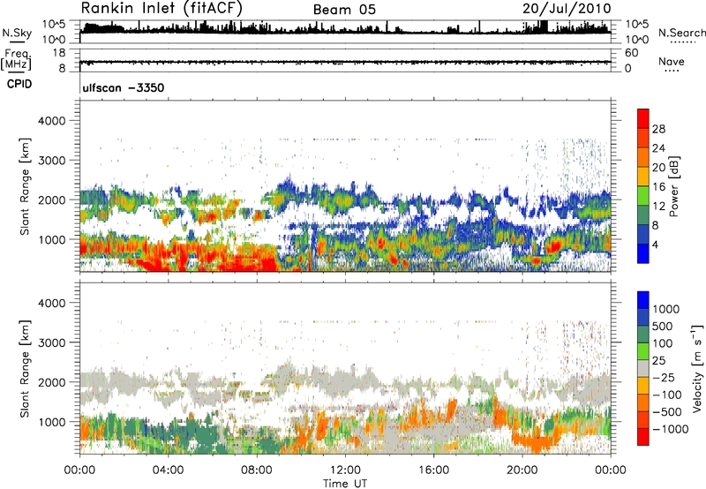Viewport: 706px width, 489px height.
Task: Pick the light green 12–16 dB Power segment
Action: 643,196
